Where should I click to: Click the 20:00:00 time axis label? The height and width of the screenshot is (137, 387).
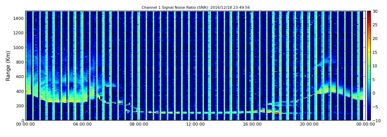tap(309, 125)
